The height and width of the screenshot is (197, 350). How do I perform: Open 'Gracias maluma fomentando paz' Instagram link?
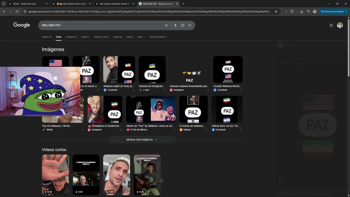188,86
